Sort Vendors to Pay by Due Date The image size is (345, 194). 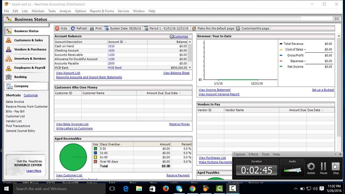(320, 110)
